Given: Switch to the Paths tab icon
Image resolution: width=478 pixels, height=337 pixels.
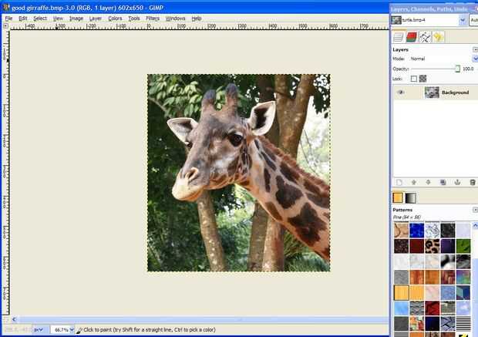Looking at the screenshot, I should pyautogui.click(x=425, y=37).
